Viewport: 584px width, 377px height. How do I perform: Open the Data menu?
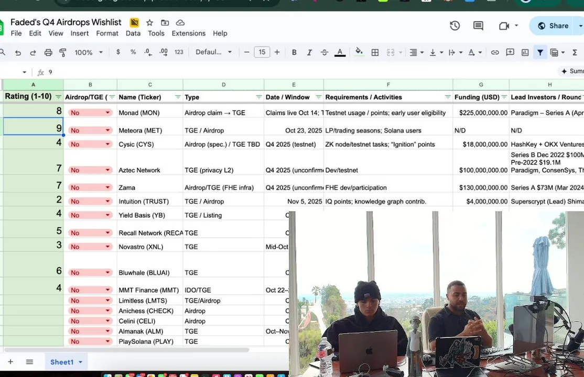point(133,33)
